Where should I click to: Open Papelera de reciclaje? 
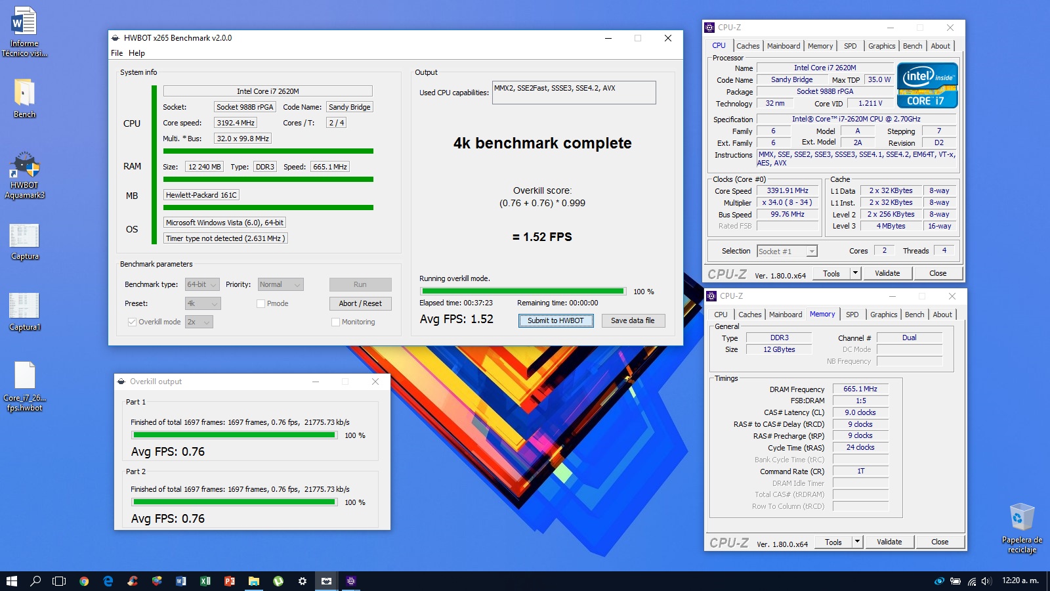tap(1022, 529)
